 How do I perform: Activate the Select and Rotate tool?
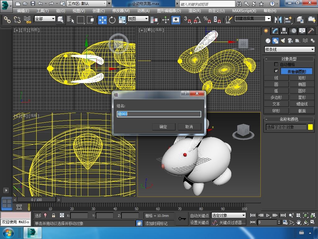pos(112,20)
